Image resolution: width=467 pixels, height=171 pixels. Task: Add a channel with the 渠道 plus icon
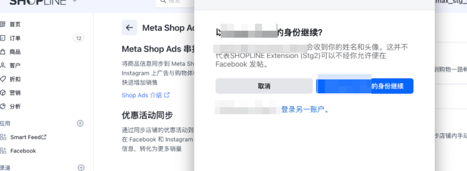click(81, 168)
